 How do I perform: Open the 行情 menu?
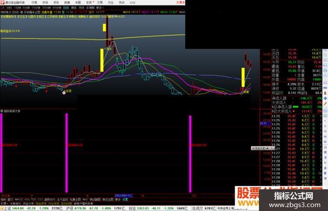(34, 2)
